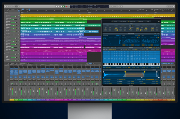Enable One Shot playback in Zone pane
The width and height of the screenshot is (180, 119).
point(139,79)
